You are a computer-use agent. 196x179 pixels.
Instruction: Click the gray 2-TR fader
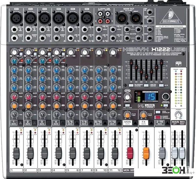pyautogui.click(x=162, y=153)
